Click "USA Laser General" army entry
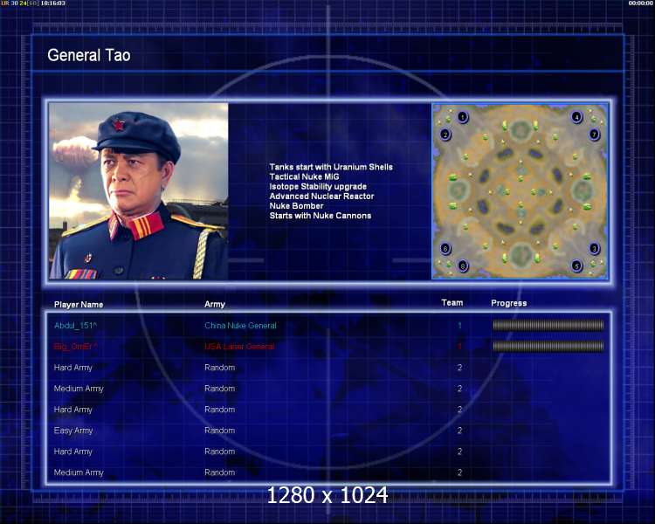The height and width of the screenshot is (524, 655). tap(239, 347)
